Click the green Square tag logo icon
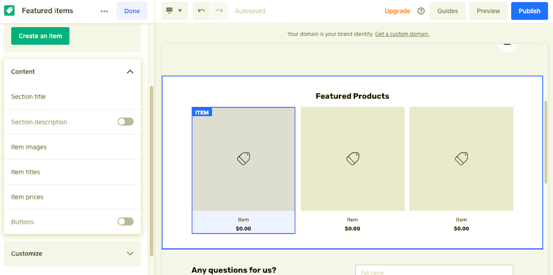The image size is (553, 275). [x=10, y=11]
